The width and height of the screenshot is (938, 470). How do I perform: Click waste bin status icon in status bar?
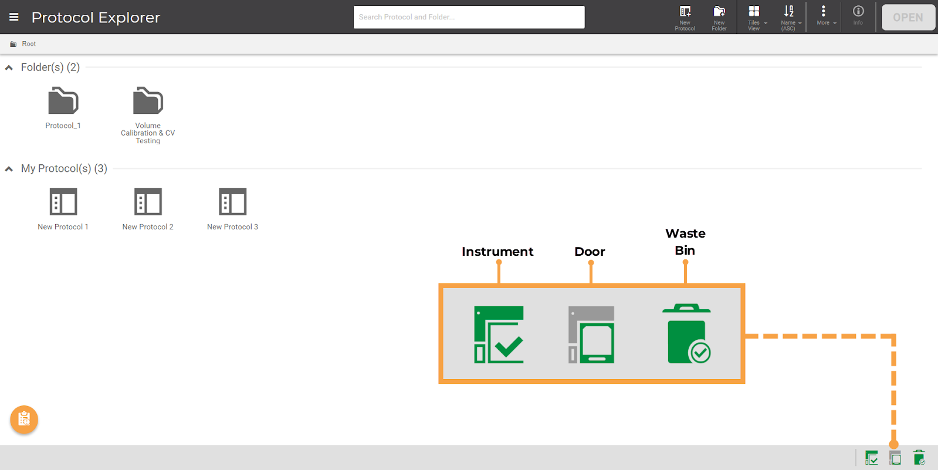919,458
